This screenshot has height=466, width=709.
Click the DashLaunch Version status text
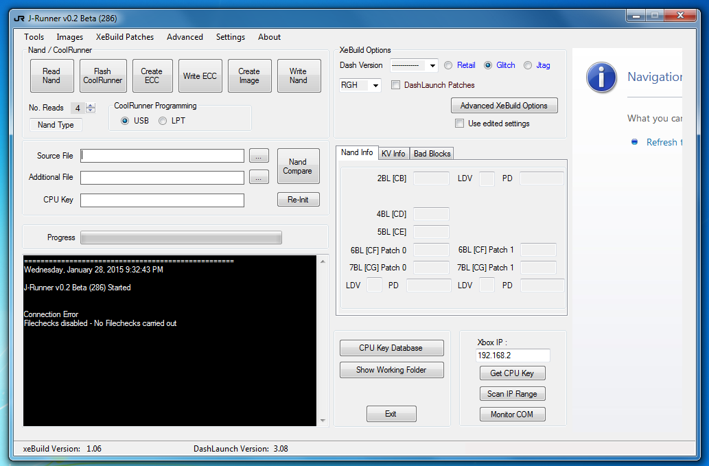tap(241, 449)
